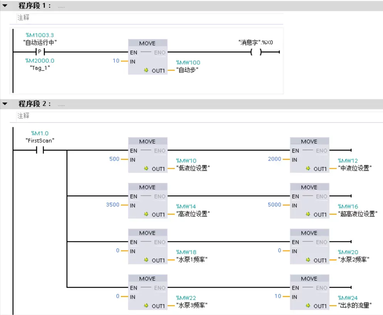Screen dimensions: 383x315
Task: Click the %MW100 address label
Action: [x=188, y=62]
